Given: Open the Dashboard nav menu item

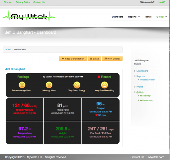Looking at the screenshot, I should [x=118, y=17].
